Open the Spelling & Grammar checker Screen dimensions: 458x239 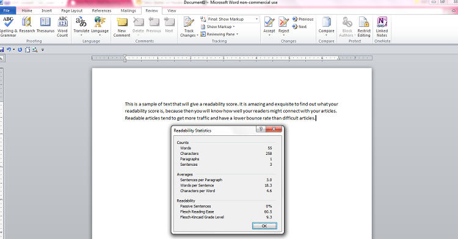coord(8,27)
